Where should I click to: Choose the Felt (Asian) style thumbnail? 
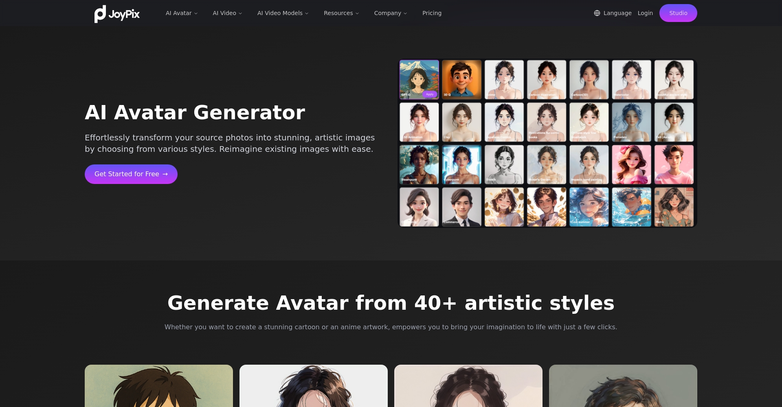click(674, 122)
